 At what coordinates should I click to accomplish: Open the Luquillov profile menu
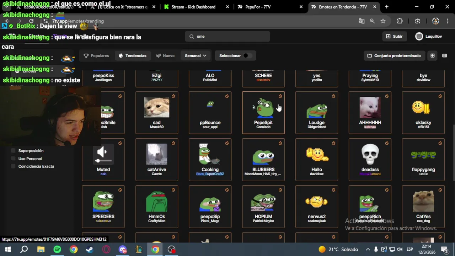click(x=429, y=36)
